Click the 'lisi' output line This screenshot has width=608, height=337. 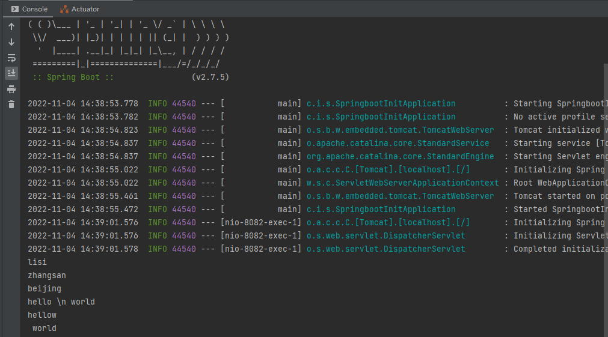pyautogui.click(x=37, y=263)
